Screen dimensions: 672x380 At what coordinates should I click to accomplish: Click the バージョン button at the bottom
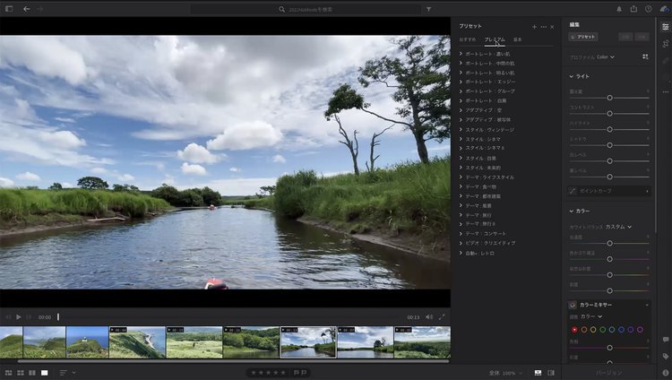click(608, 372)
